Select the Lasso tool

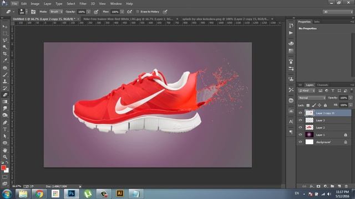tap(5, 40)
